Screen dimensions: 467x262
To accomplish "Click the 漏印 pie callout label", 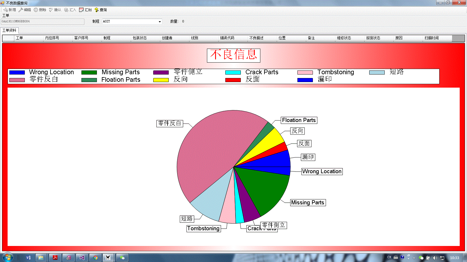I will tap(308, 157).
